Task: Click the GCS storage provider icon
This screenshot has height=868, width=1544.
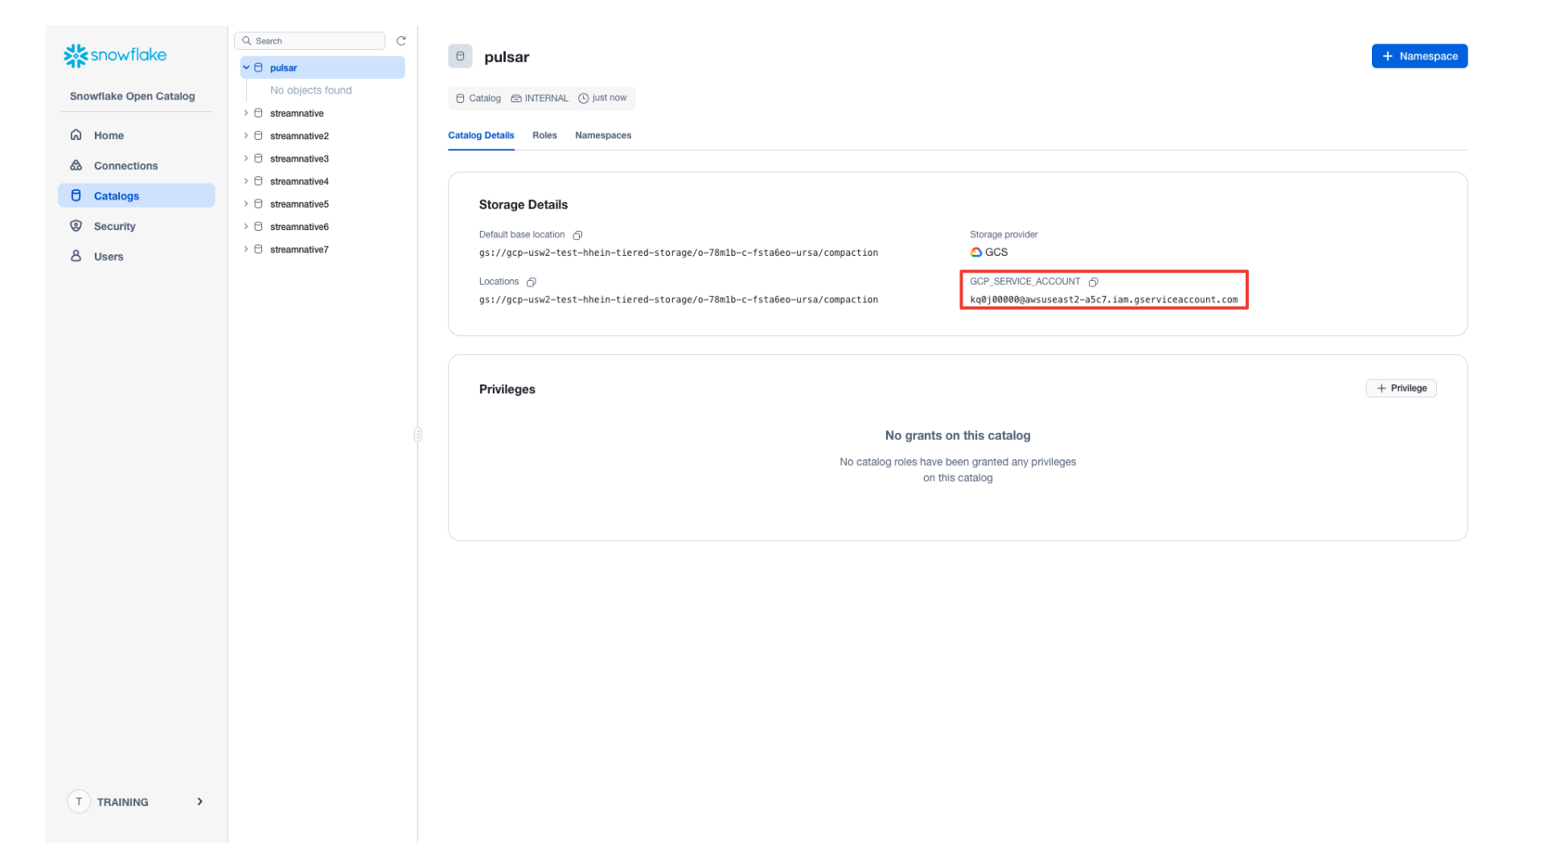Action: (x=975, y=252)
